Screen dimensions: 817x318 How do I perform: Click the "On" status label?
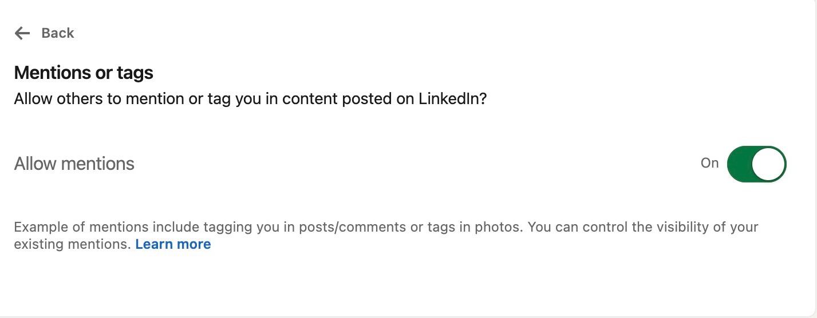709,164
